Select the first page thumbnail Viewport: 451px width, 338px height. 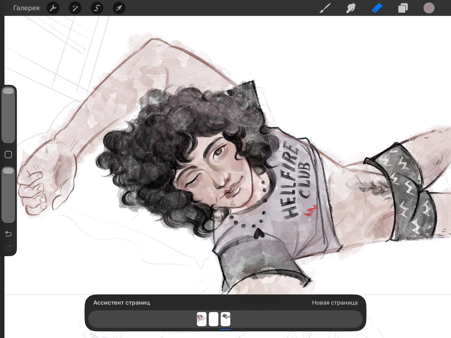[202, 319]
